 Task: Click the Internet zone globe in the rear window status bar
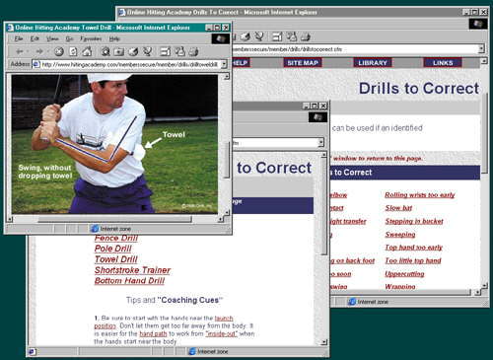(x=352, y=302)
